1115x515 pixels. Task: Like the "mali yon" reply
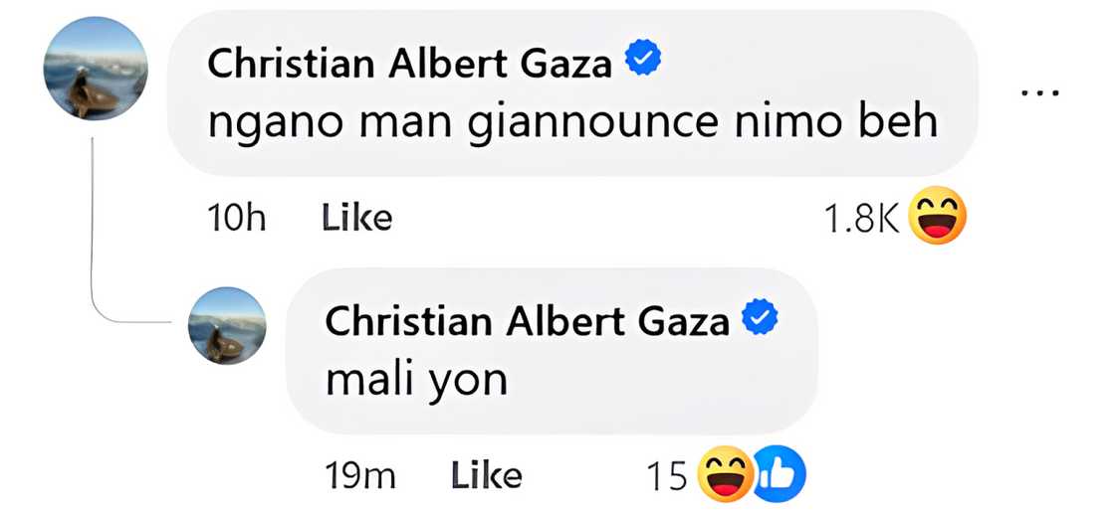point(486,475)
